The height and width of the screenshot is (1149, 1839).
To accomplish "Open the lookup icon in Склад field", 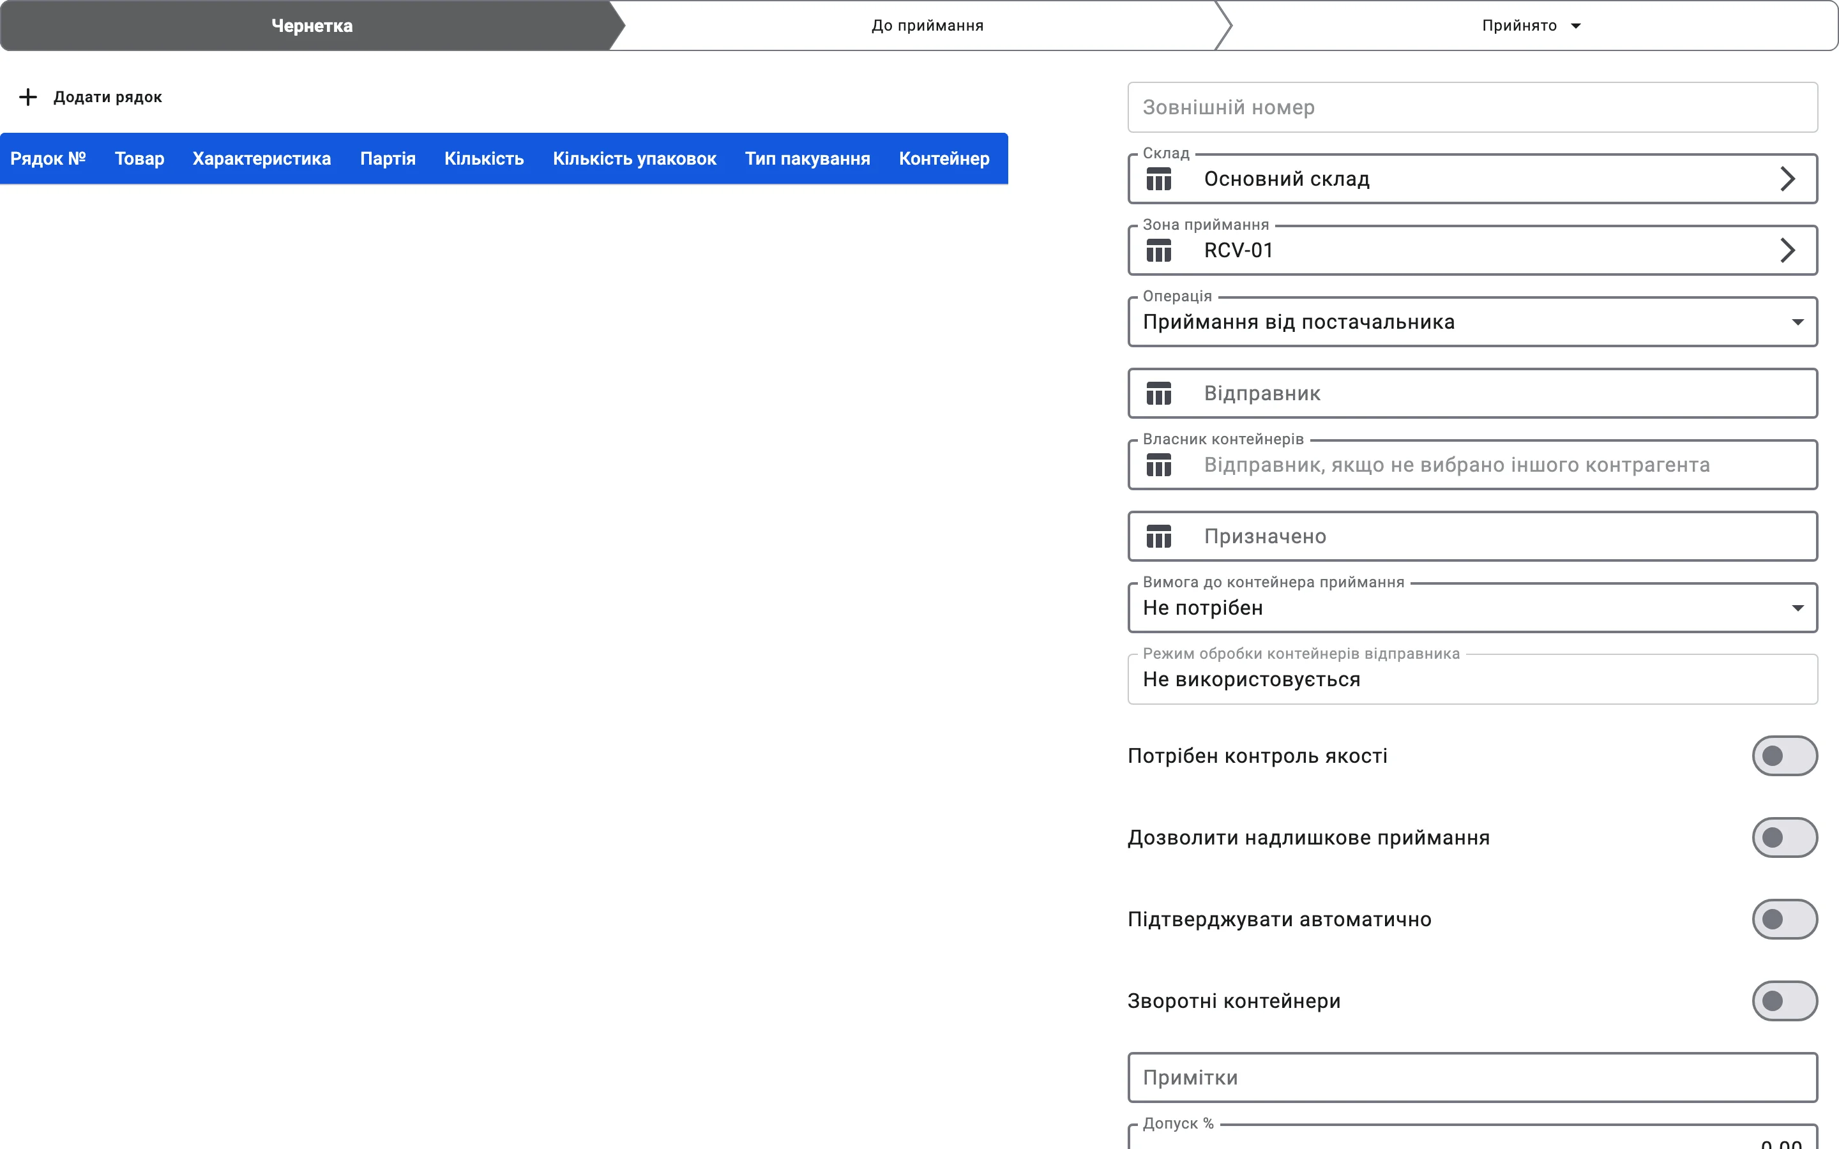I will click(1158, 179).
